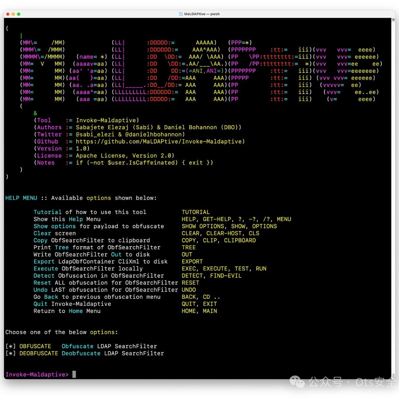The height and width of the screenshot is (399, 399).
Task: Click the HOME, MAIN commands
Action: coord(199,311)
